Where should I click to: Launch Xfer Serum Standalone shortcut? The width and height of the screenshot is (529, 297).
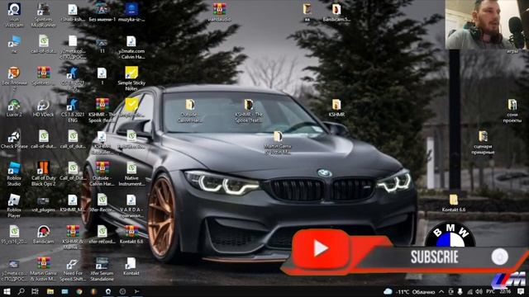click(x=102, y=270)
